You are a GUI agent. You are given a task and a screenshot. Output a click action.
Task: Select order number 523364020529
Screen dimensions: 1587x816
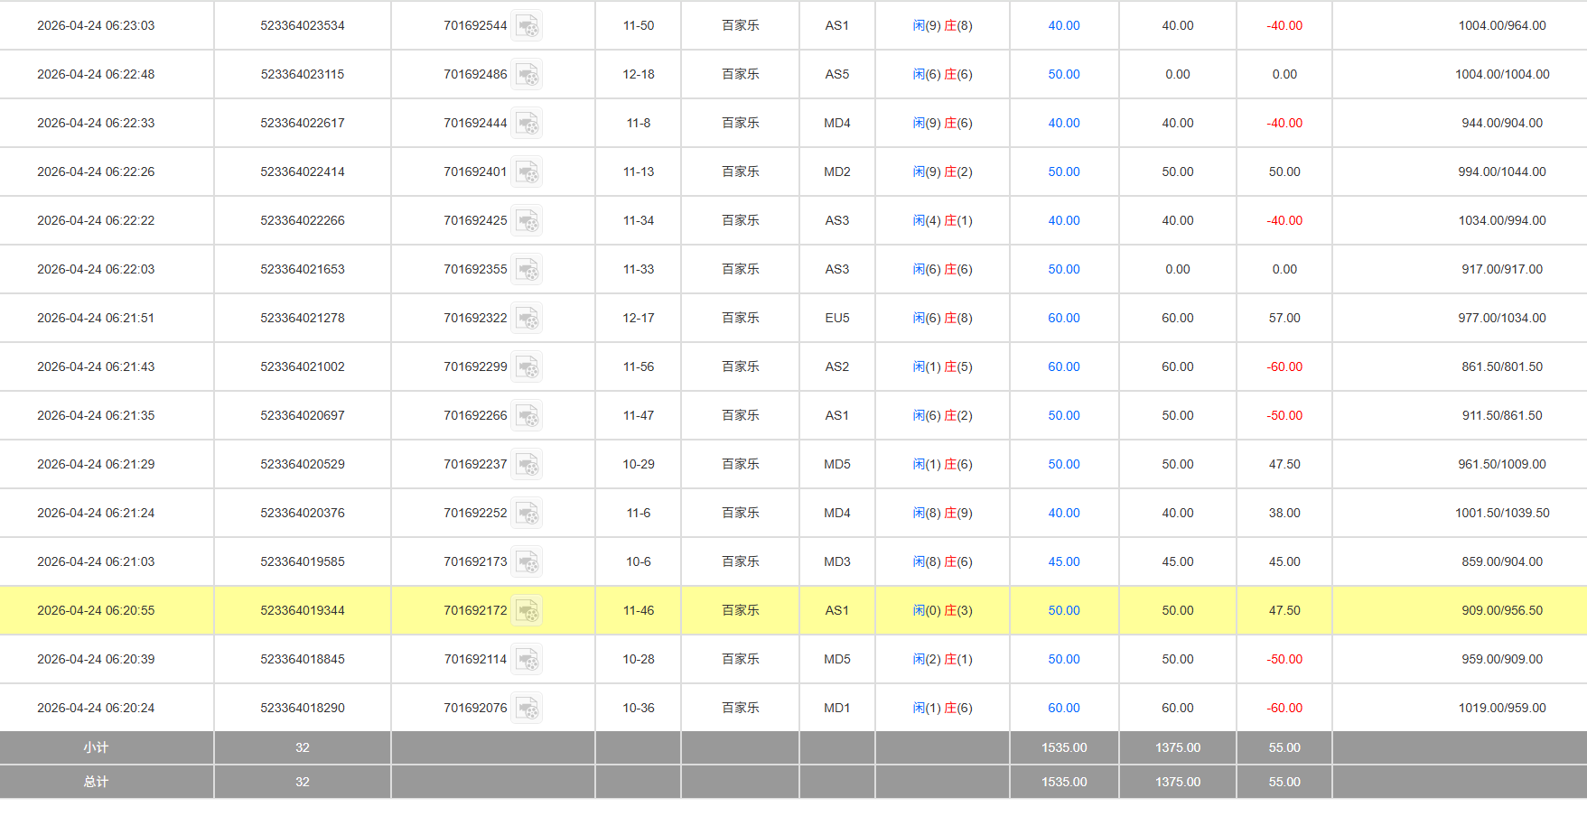pyautogui.click(x=303, y=464)
